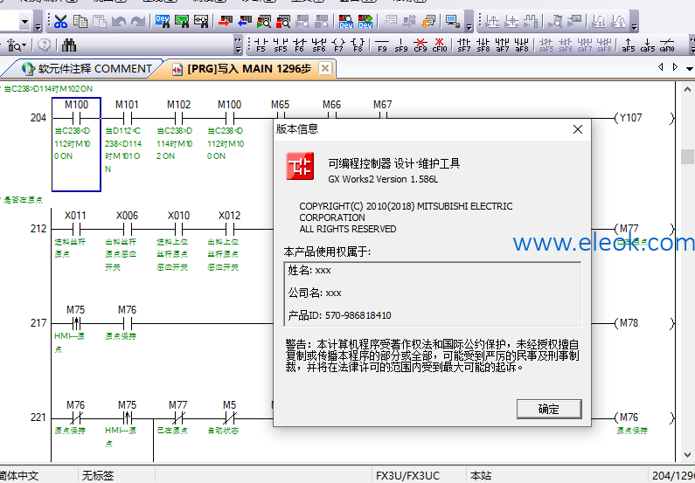Select Y107 output coil
This screenshot has width=695, height=483.
point(645,118)
